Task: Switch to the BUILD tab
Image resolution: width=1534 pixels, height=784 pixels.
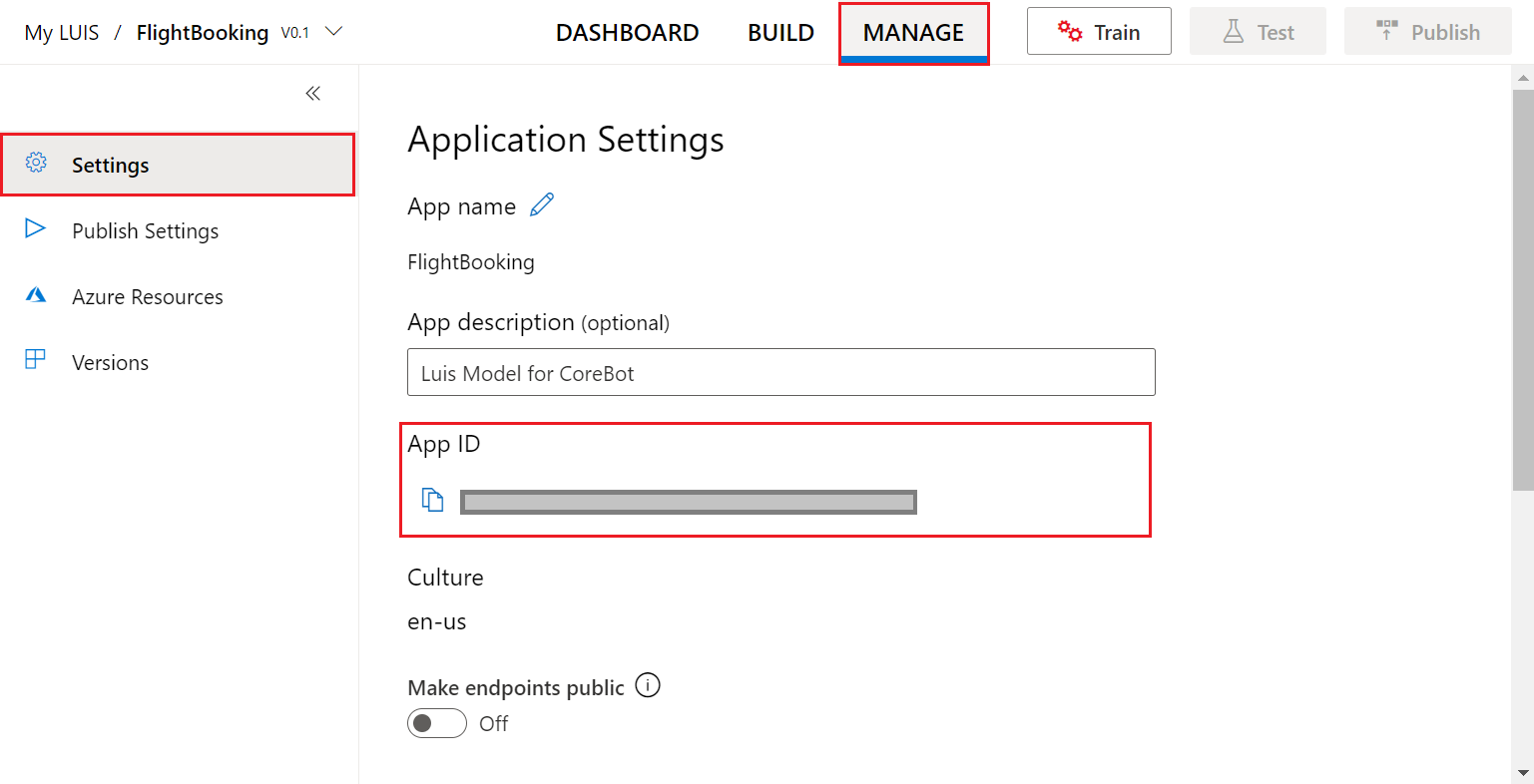Action: point(780,33)
